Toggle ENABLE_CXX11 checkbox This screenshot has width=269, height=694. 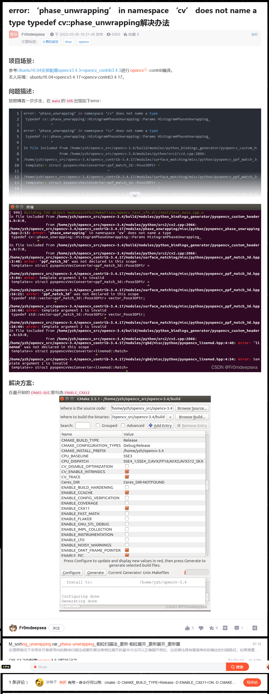coord(127,508)
